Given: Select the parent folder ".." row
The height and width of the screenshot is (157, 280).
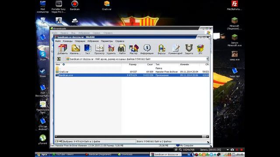Looking at the screenshot, I should [132, 68].
